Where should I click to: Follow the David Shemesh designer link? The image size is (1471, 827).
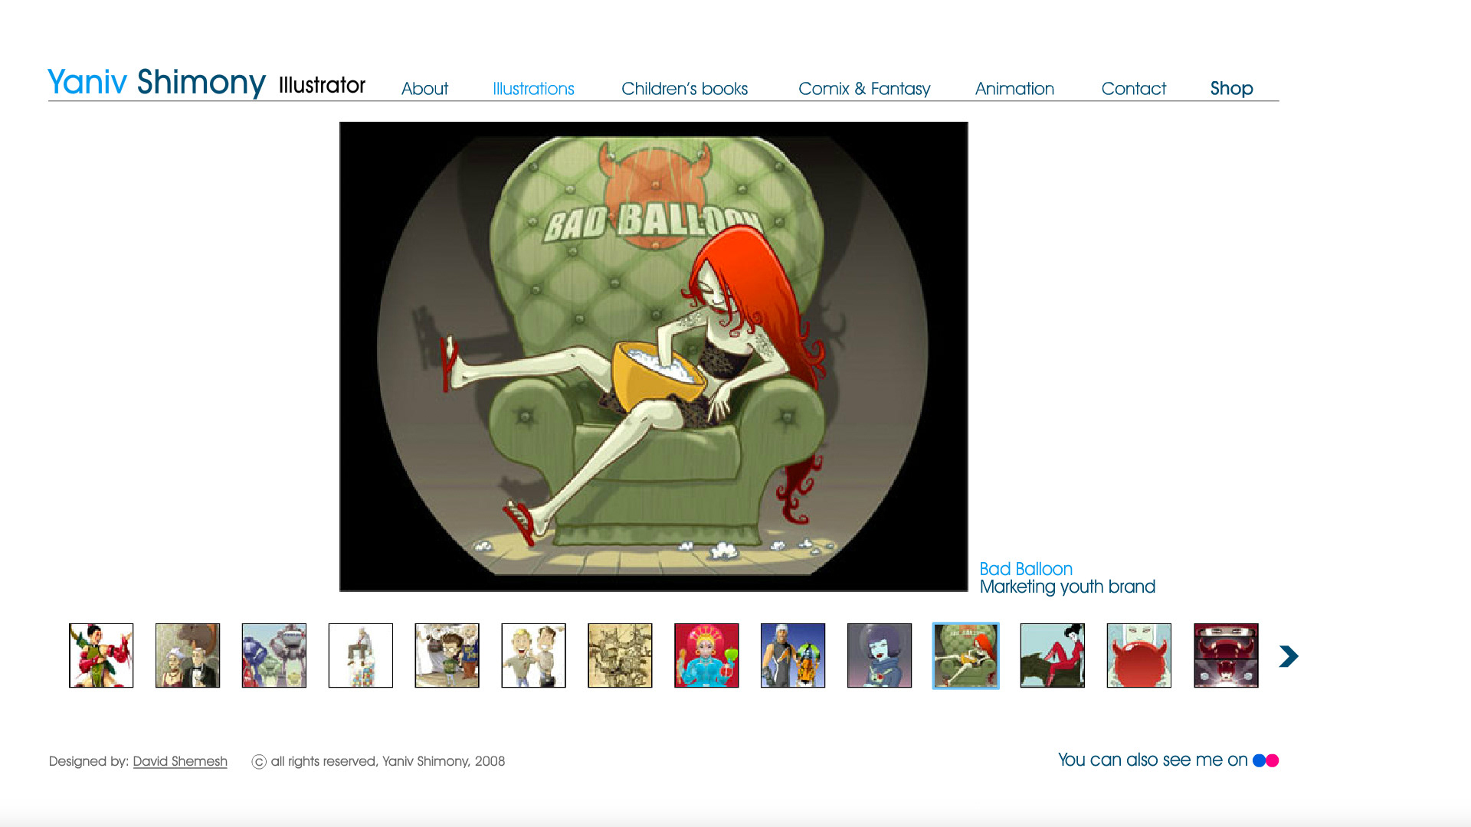(180, 761)
